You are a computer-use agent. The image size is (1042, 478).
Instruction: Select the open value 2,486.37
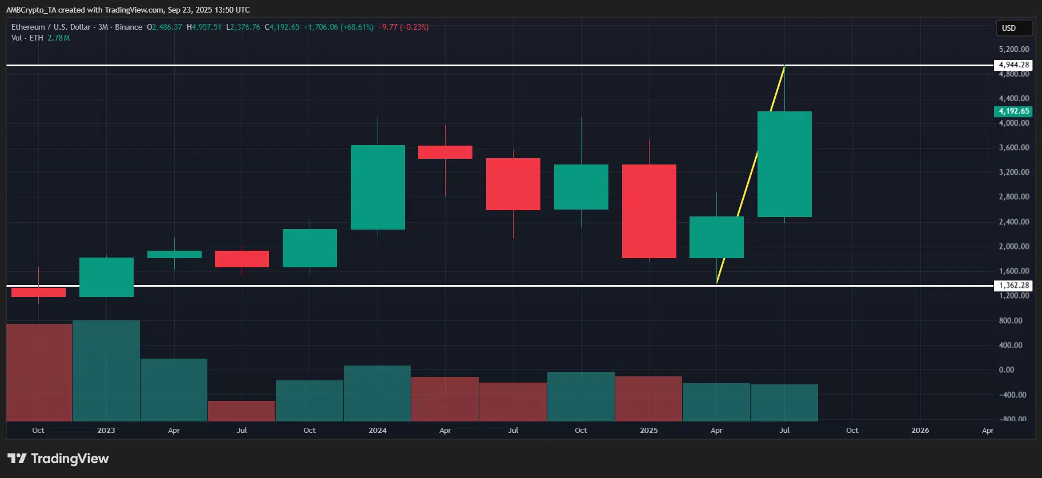click(x=167, y=27)
